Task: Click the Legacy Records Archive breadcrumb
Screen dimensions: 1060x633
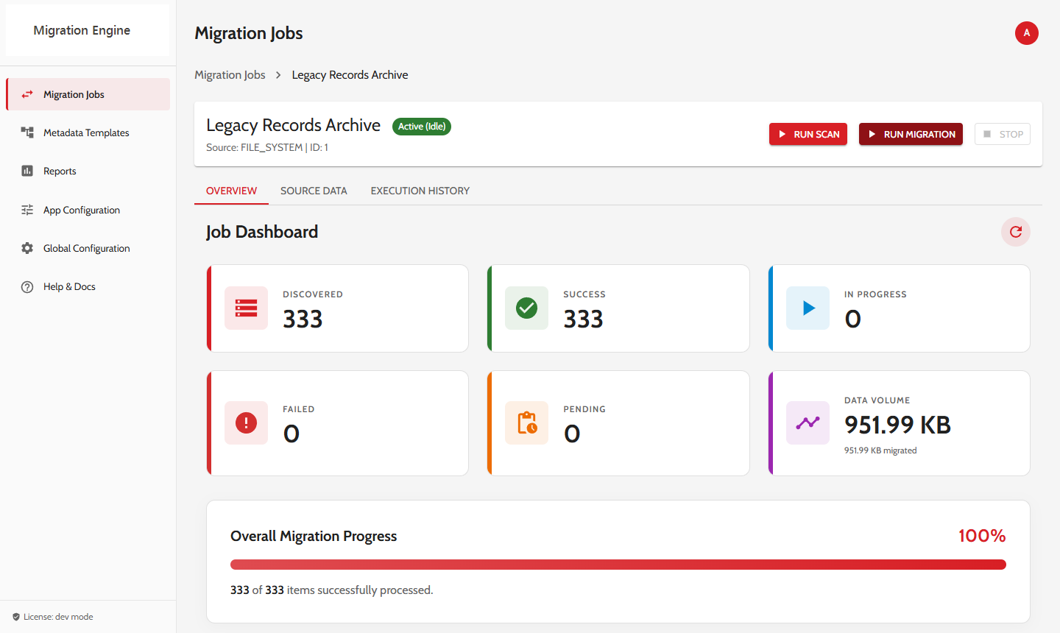Action: [x=350, y=75]
